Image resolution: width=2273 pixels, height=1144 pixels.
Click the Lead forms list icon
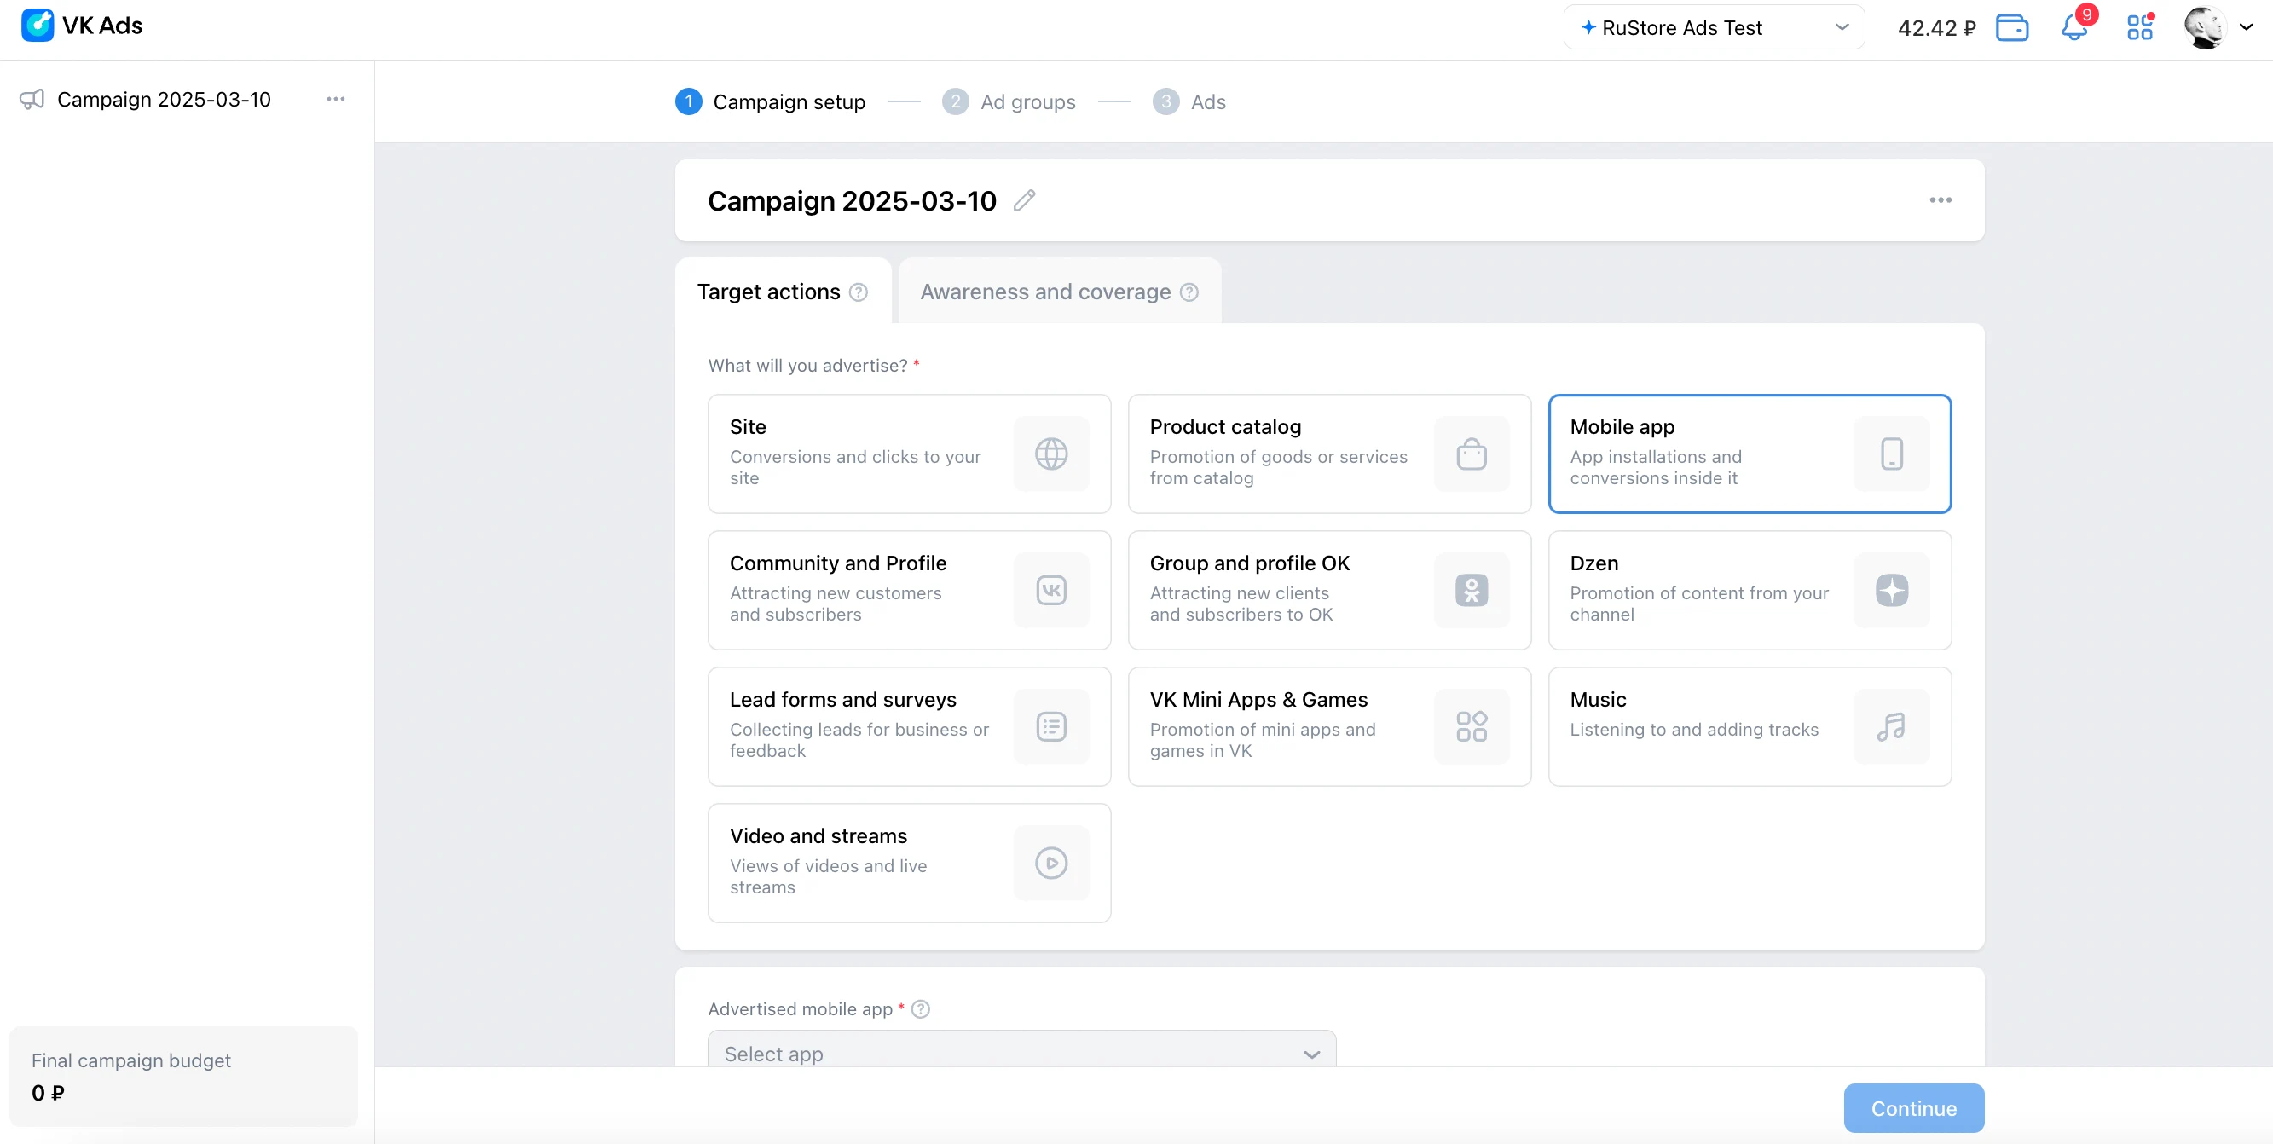pyautogui.click(x=1051, y=727)
